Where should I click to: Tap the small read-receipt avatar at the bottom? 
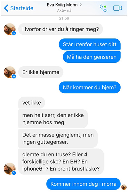124,187
